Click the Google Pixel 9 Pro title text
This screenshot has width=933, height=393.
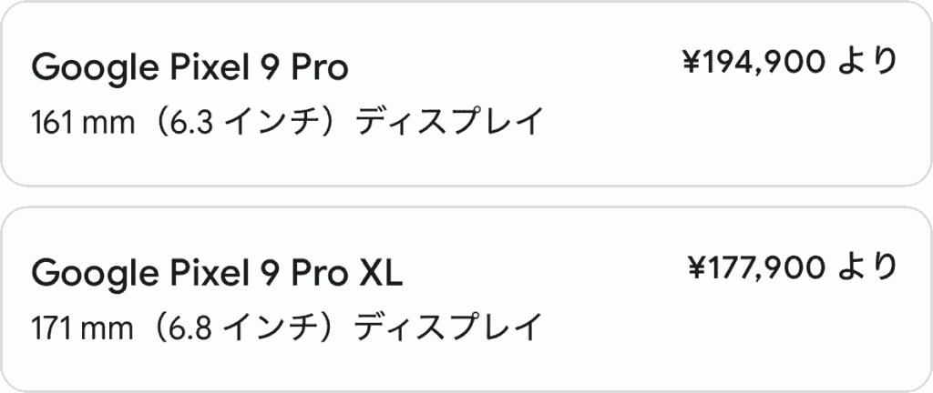coord(190,69)
